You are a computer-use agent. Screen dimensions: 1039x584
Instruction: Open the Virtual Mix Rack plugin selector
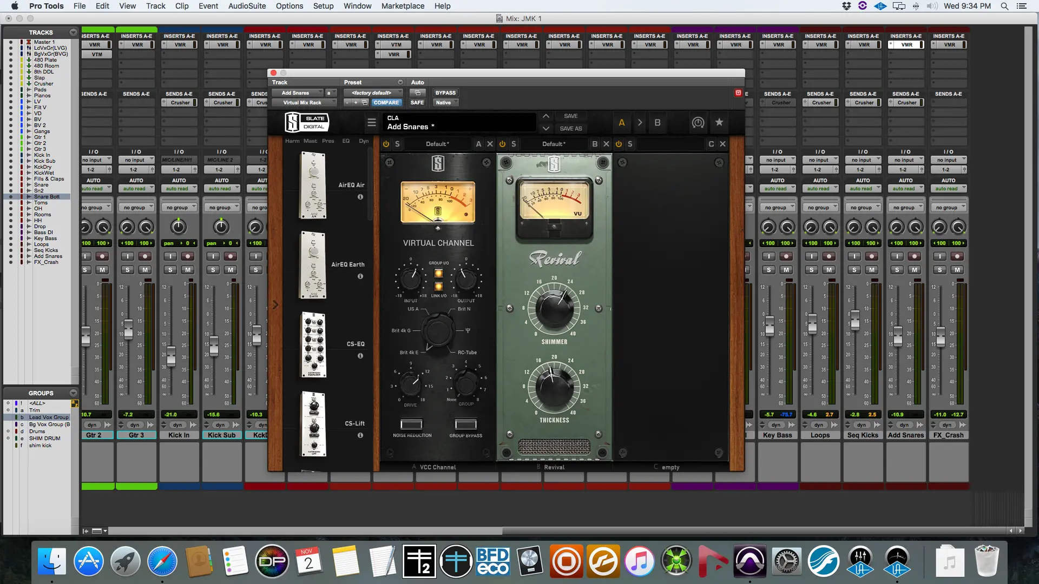point(304,103)
